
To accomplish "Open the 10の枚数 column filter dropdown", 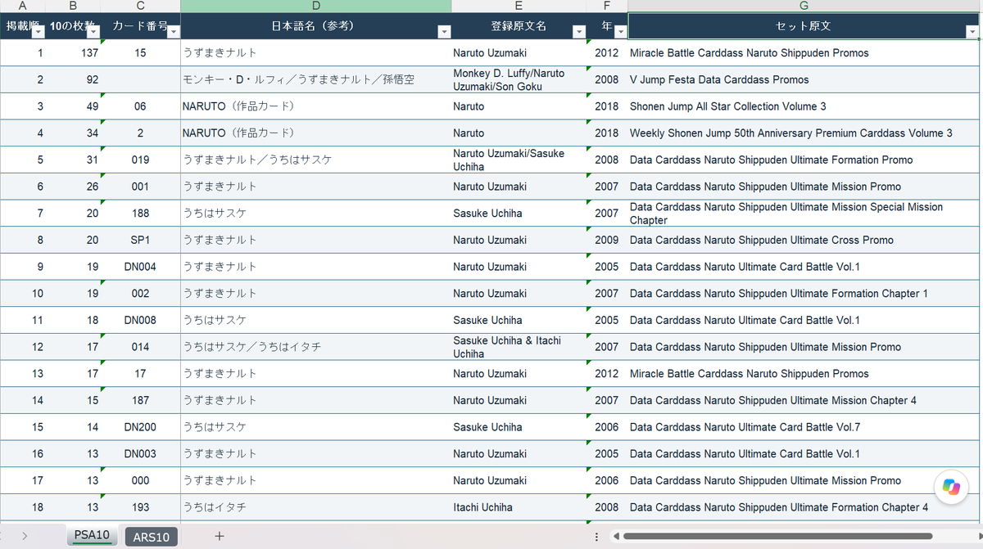I will (93, 32).
